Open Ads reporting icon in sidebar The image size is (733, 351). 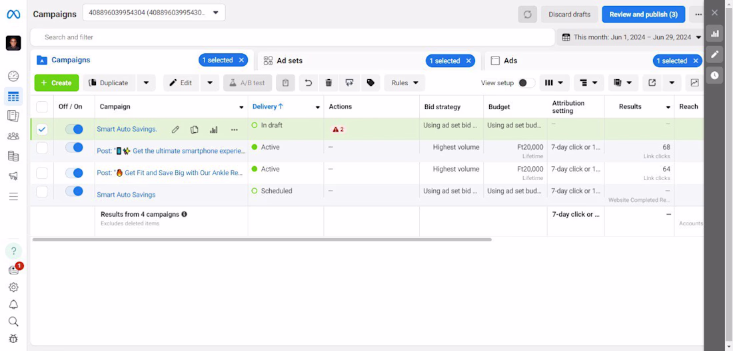[x=13, y=116]
